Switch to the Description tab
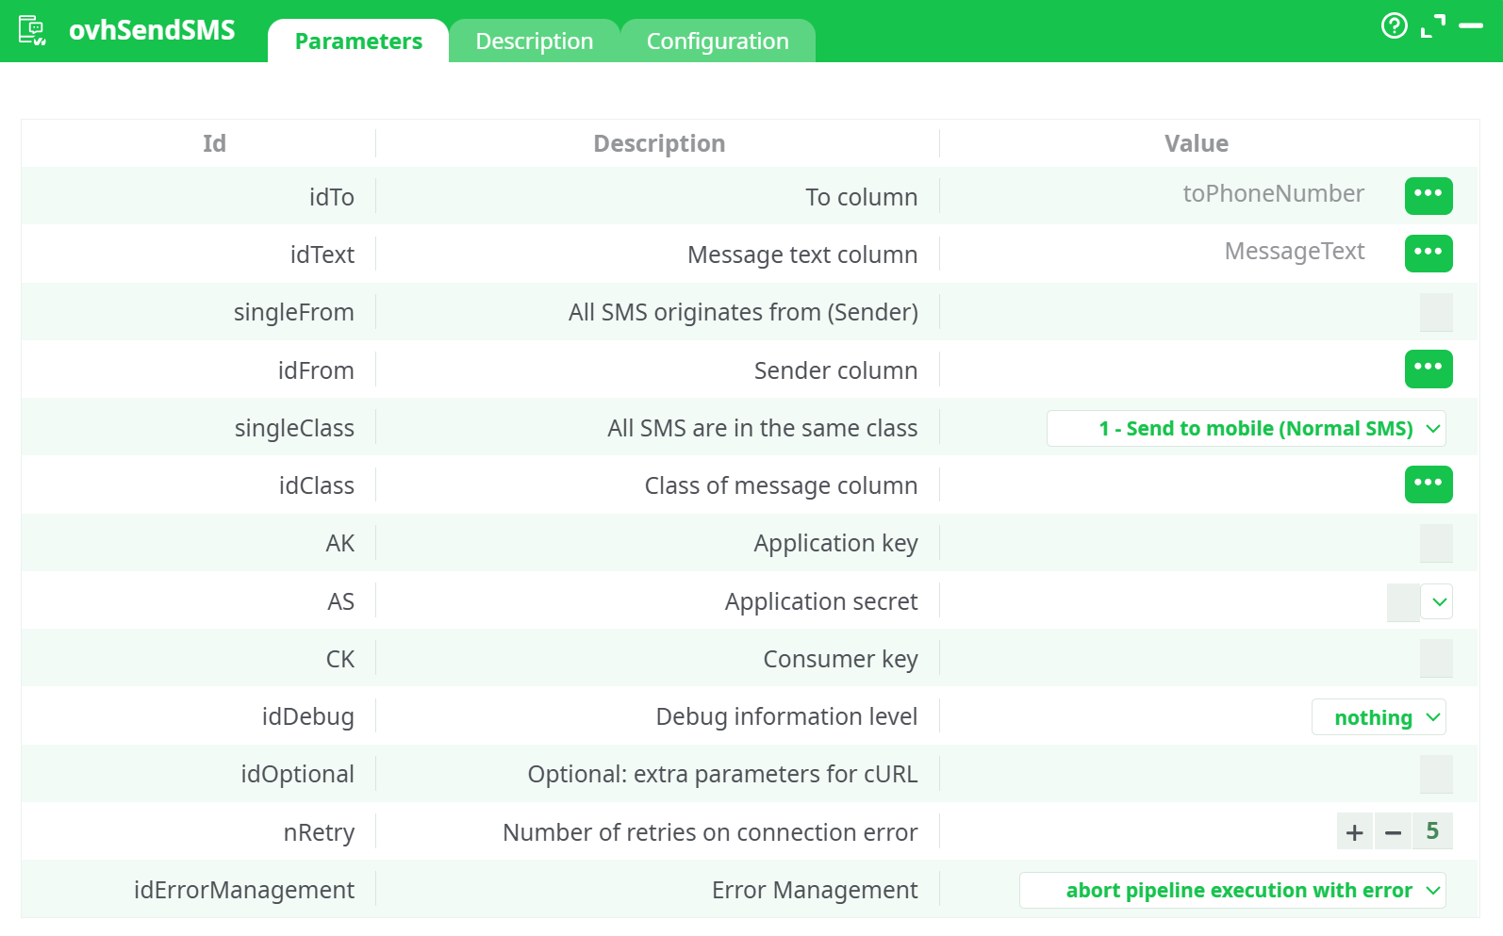This screenshot has height=936, width=1503. pyautogui.click(x=535, y=41)
